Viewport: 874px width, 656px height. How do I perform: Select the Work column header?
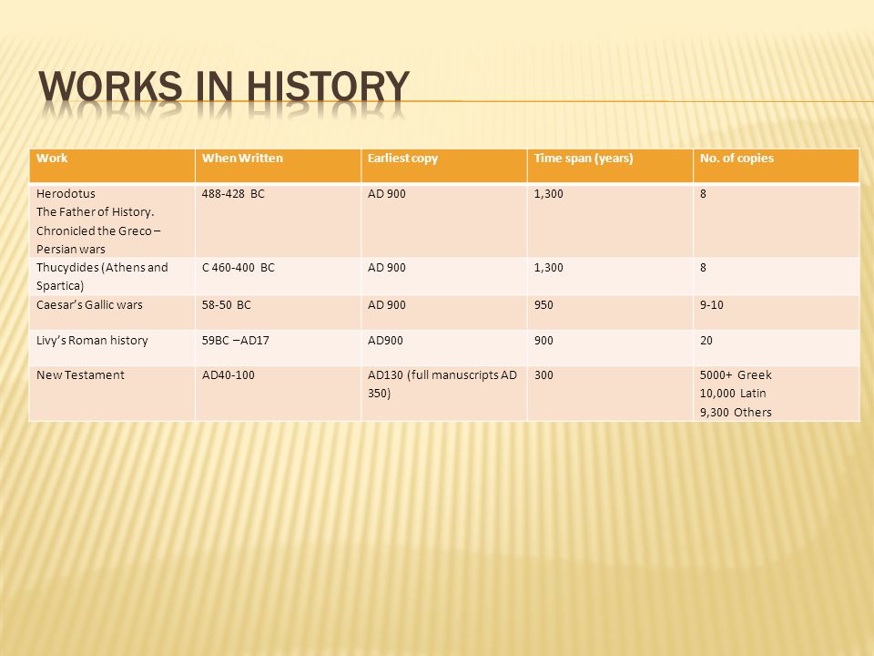112,166
